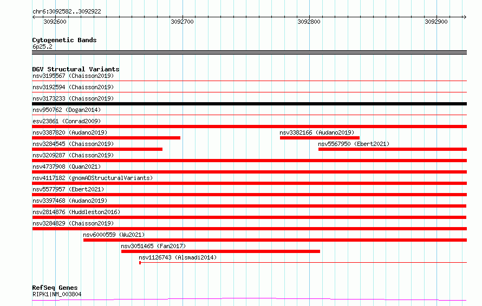Open the nsv3173233 (Chaisson2019) variant label
Screen dimensions: 482x306
coord(73,98)
